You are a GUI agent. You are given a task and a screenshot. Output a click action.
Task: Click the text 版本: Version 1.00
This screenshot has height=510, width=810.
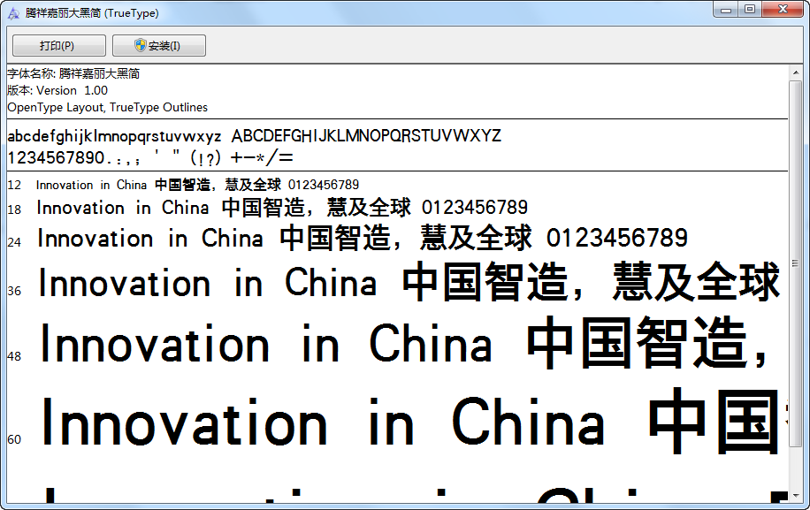pos(57,90)
